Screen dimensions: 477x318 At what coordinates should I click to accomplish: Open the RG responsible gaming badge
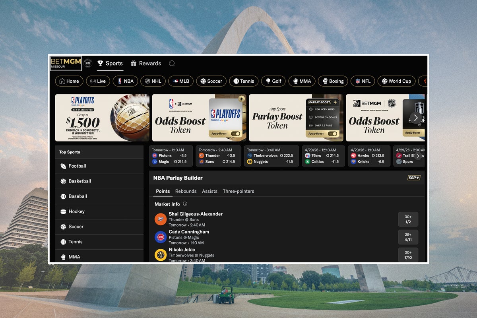click(88, 64)
